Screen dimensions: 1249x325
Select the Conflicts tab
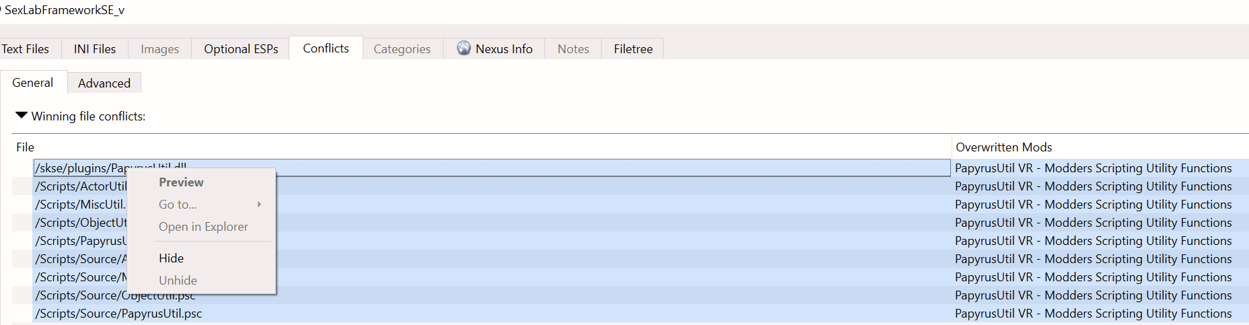(326, 48)
